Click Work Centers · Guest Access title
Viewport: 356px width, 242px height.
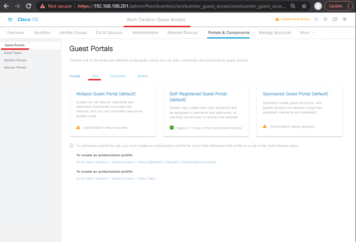point(156,20)
